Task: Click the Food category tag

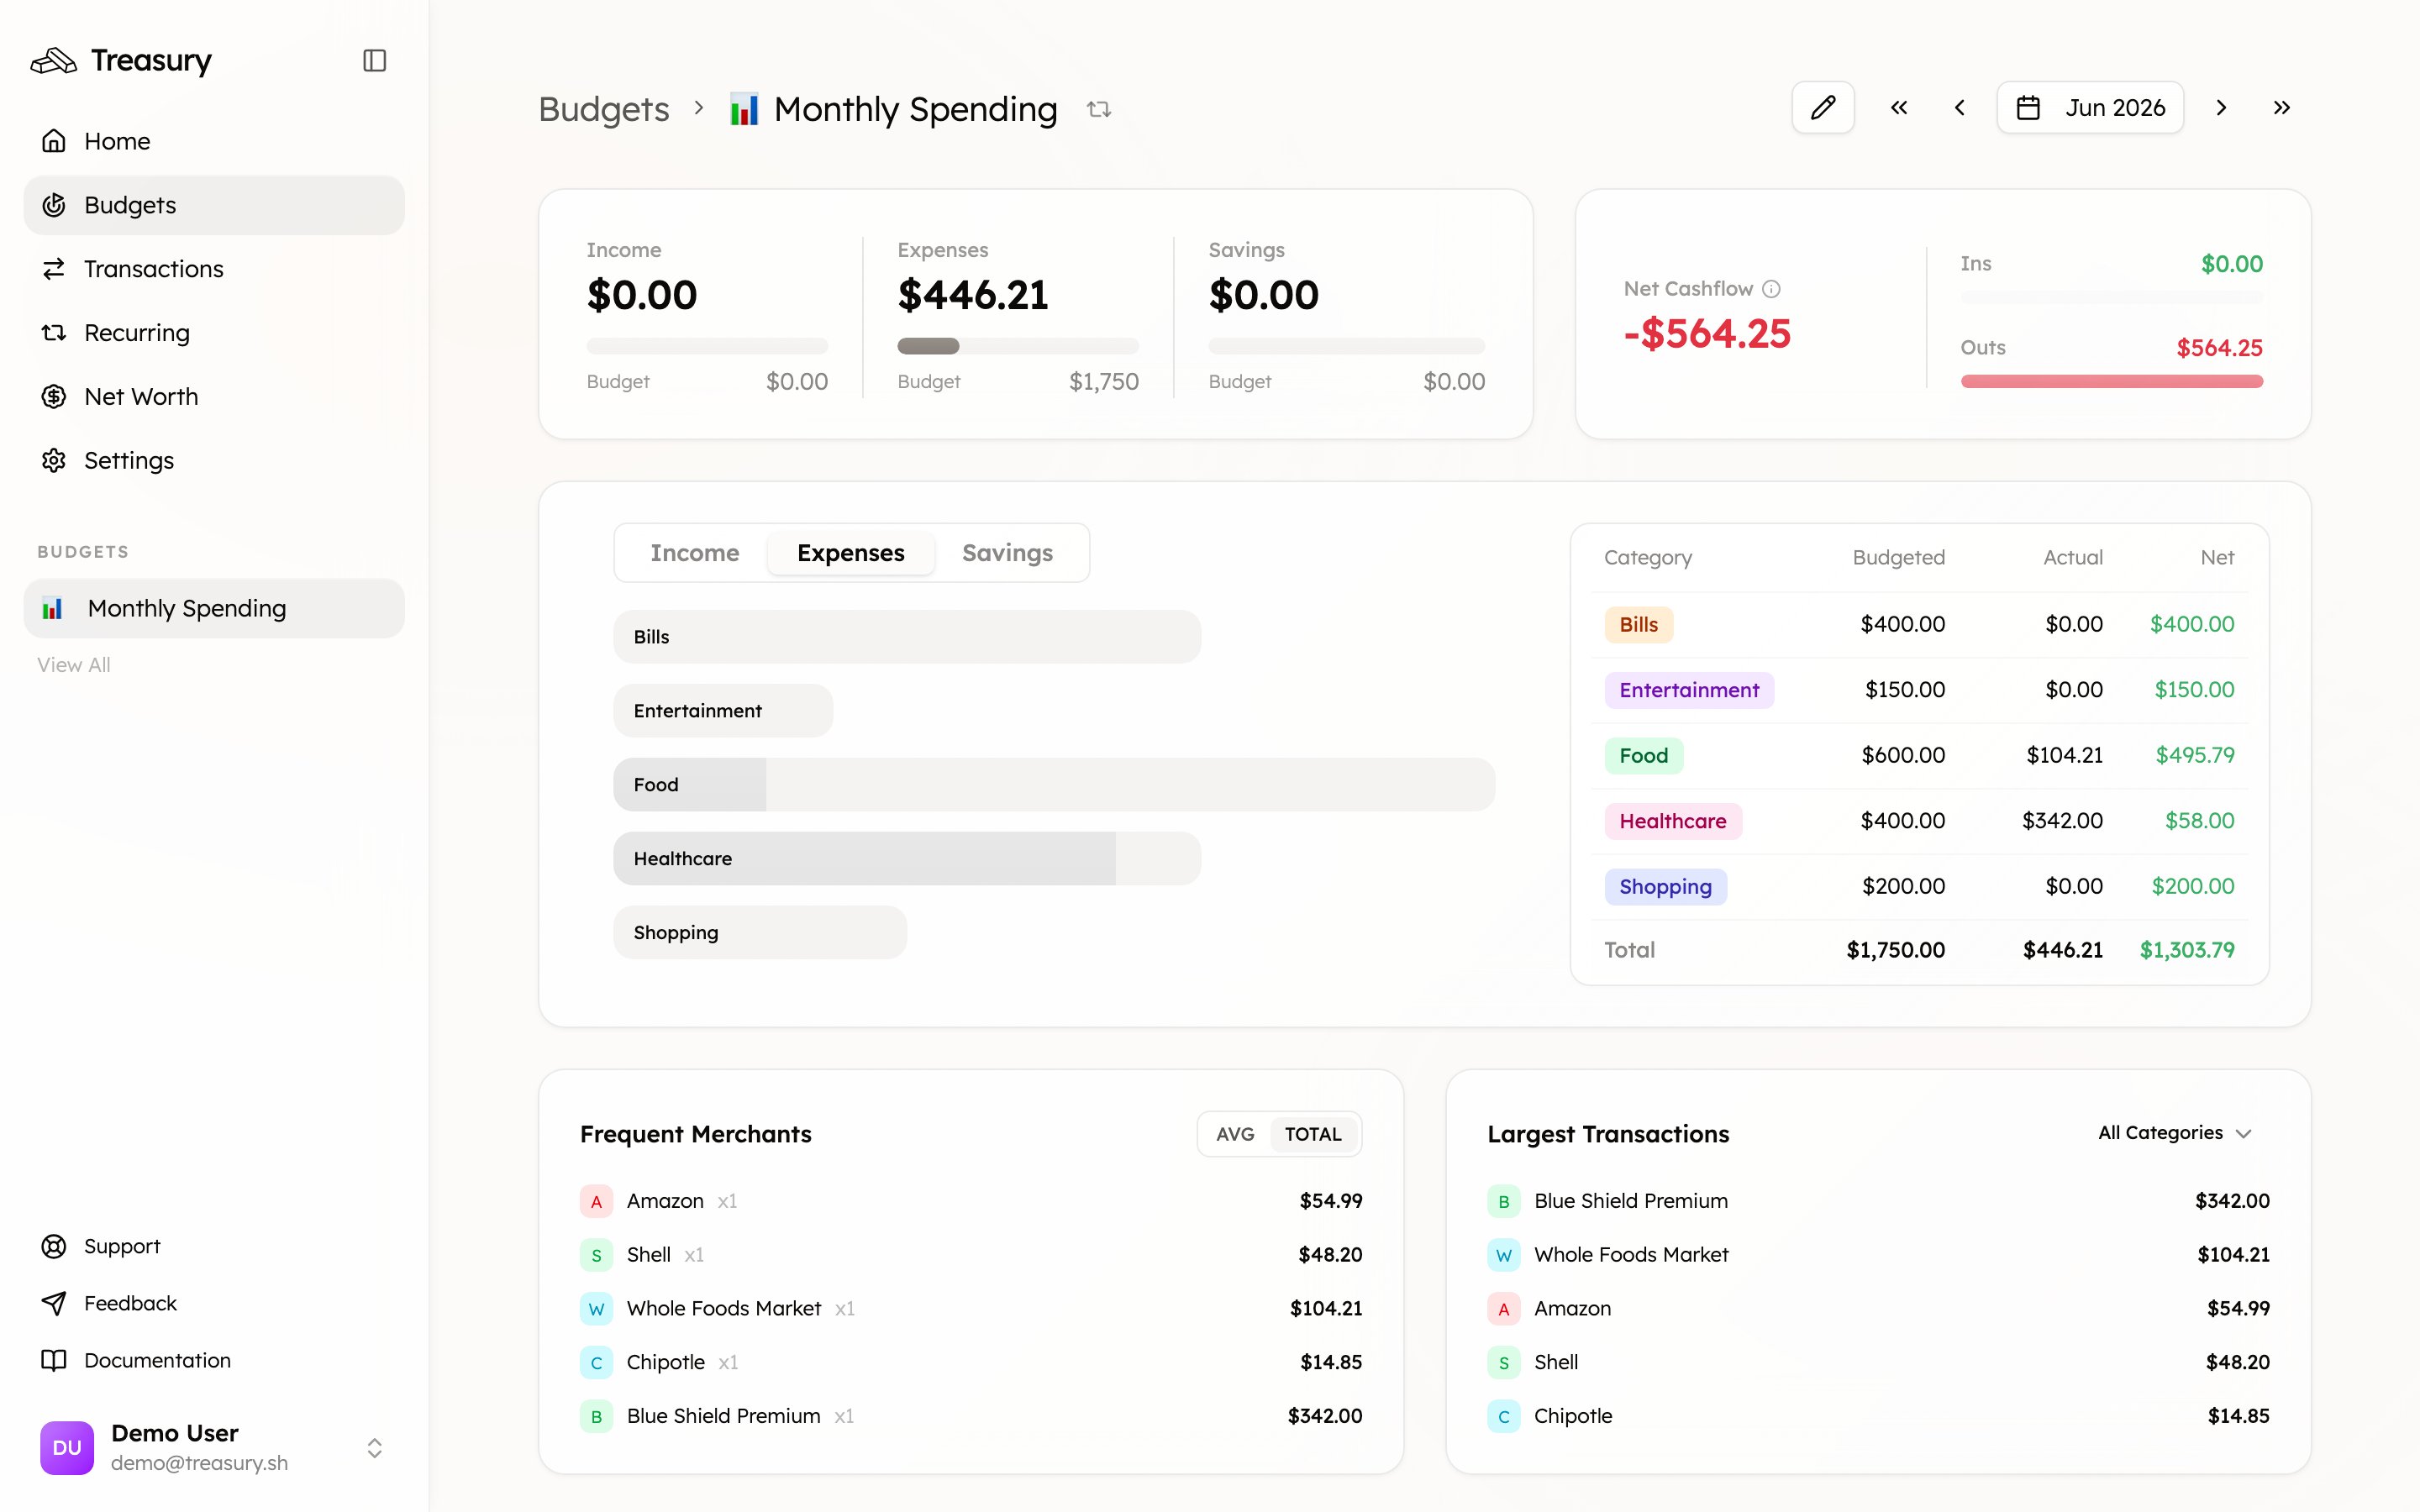Action: [x=1644, y=756]
